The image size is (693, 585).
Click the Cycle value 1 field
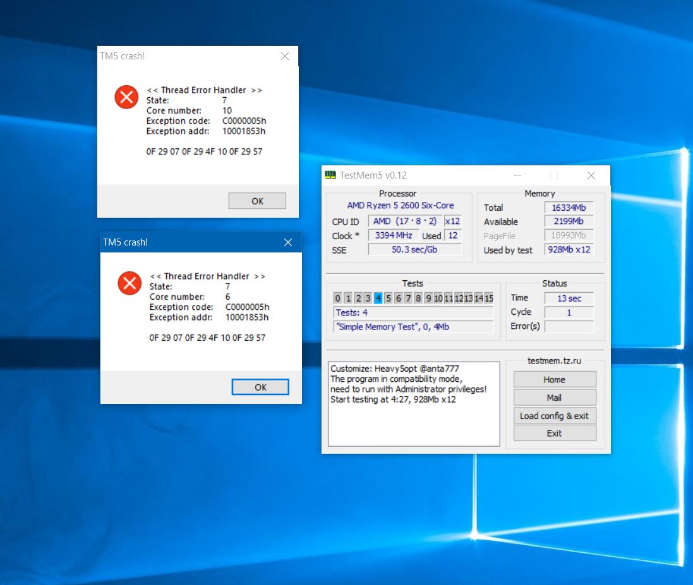pyautogui.click(x=569, y=312)
